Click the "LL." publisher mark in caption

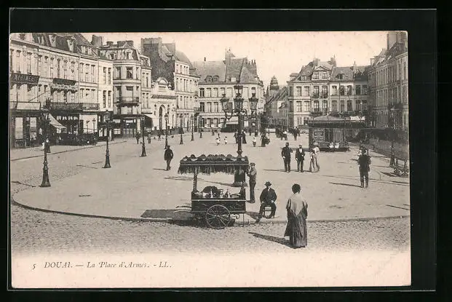tap(164, 265)
